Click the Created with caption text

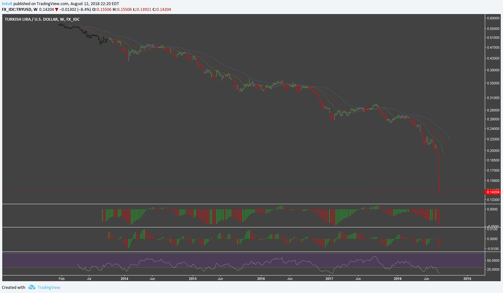[x=13, y=287]
